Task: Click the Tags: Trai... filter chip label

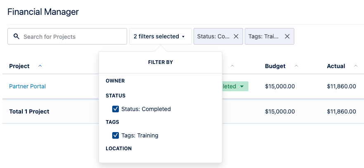Action: pyautogui.click(x=264, y=36)
